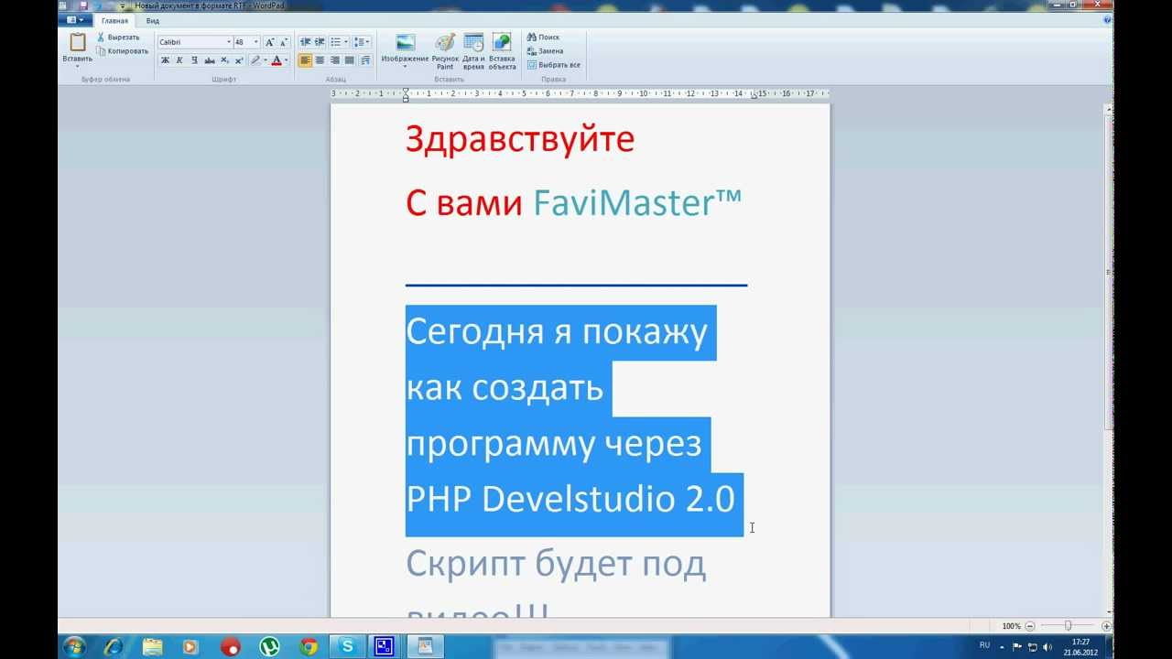The width and height of the screenshot is (1172, 659).
Task: Open Replace (Замена)
Action: pyautogui.click(x=546, y=51)
